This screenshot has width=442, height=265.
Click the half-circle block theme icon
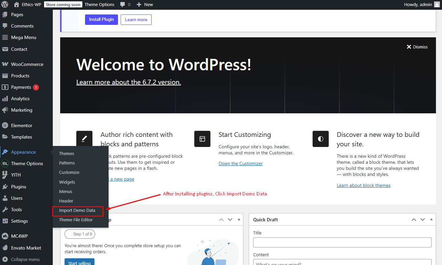pyautogui.click(x=321, y=139)
